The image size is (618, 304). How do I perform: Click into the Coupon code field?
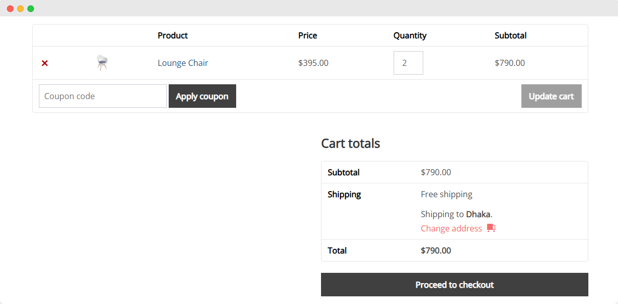coord(103,96)
